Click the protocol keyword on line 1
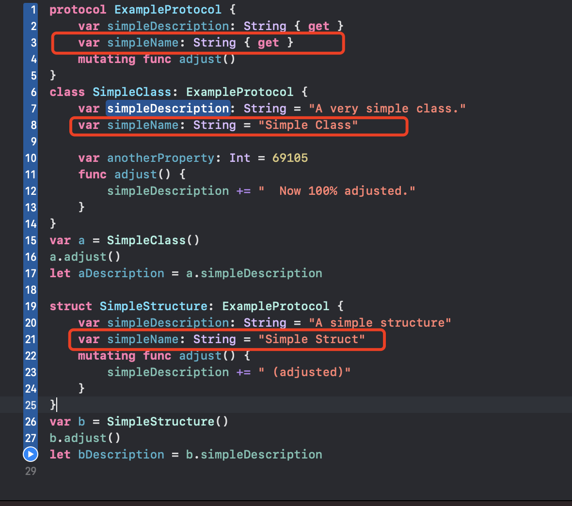The image size is (572, 506). pos(78,10)
